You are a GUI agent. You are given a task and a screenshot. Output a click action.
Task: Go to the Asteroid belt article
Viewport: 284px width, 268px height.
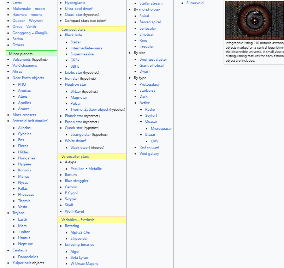(x=23, y=121)
